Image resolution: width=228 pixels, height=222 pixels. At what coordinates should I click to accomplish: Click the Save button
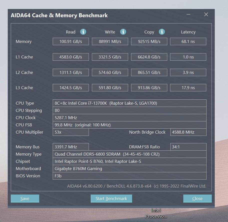tap(25, 199)
